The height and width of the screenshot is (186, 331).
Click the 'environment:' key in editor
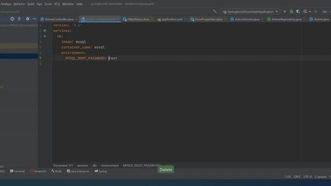coord(73,53)
